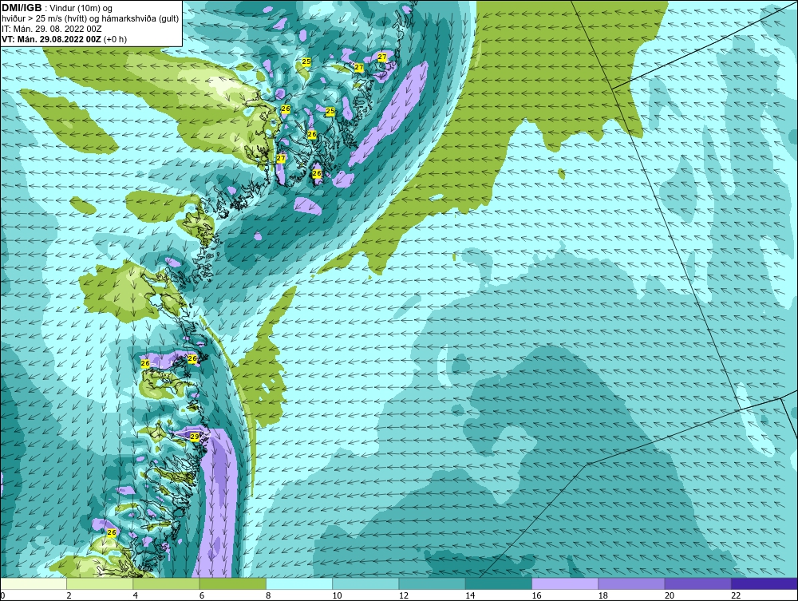Click the legend scale number '8'
Screen dimensions: 798x601
click(x=268, y=596)
